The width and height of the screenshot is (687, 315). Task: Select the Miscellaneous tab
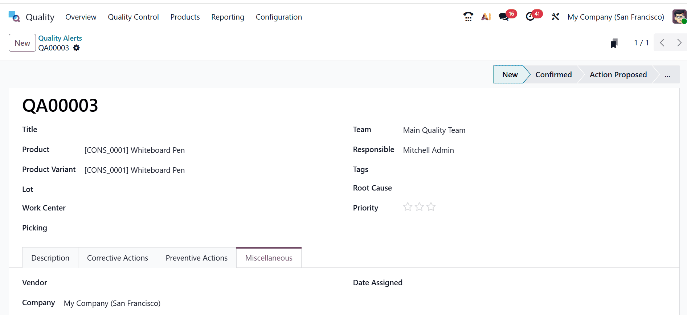click(269, 258)
